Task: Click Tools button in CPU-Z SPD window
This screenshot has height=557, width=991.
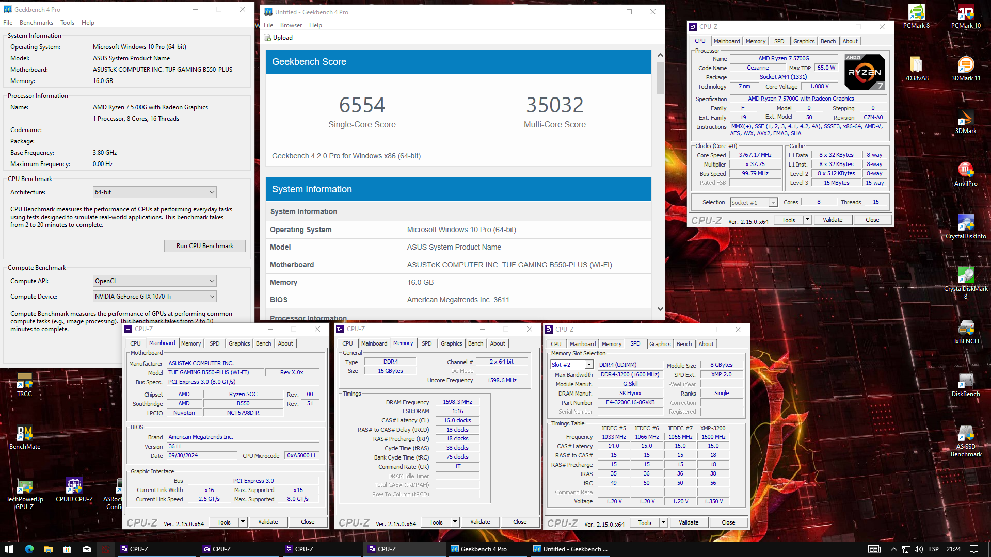Action: 644,522
